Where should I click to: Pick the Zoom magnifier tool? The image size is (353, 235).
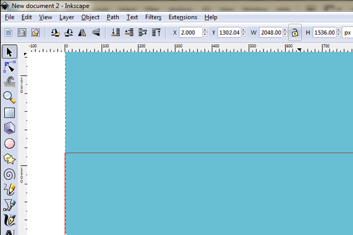(x=9, y=98)
